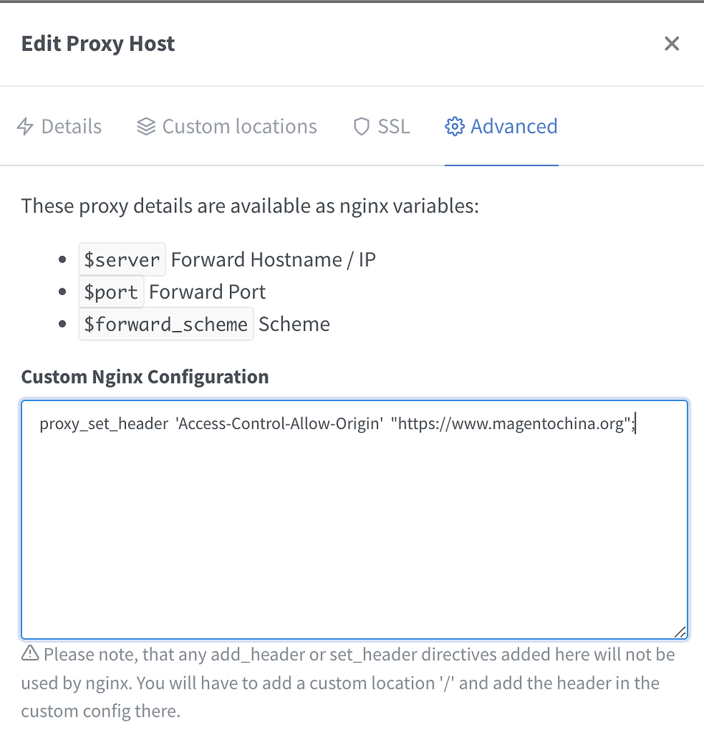Click the Custom Nginx Configuration label
704x755 pixels.
tap(144, 376)
